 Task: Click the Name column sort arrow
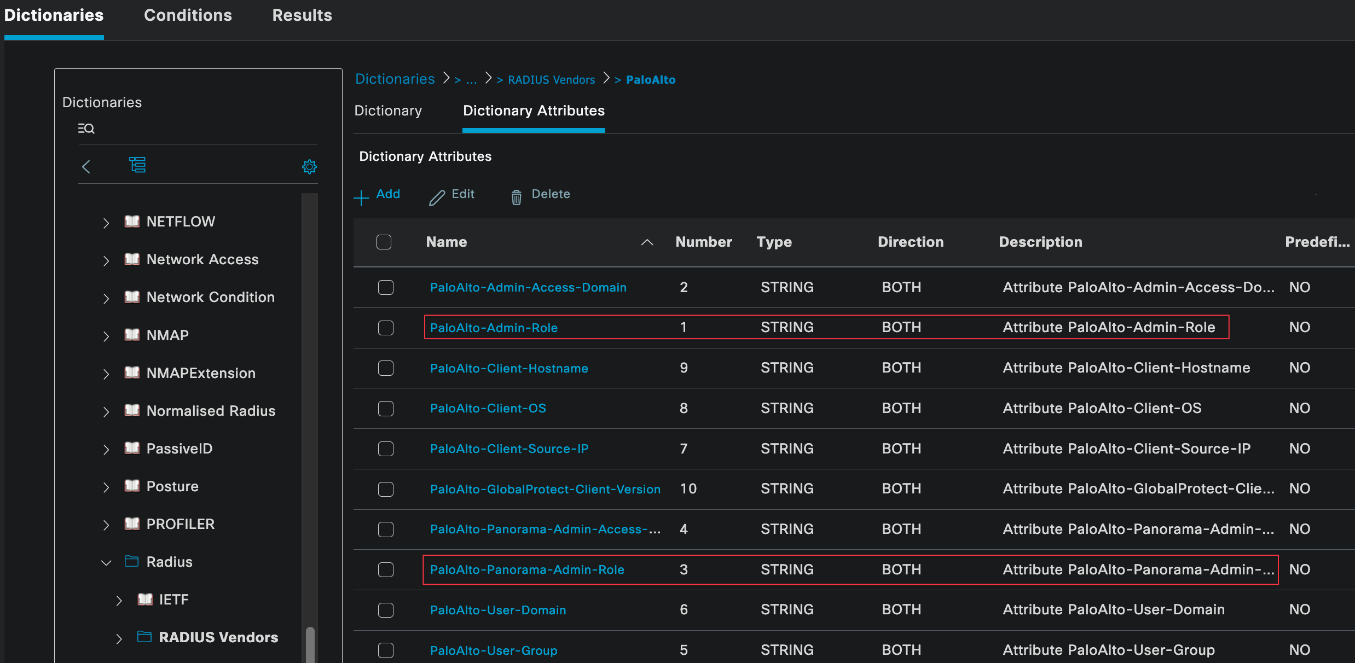647,242
